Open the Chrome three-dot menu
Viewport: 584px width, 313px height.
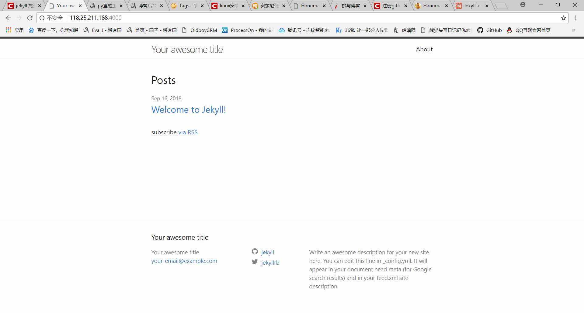coord(576,18)
